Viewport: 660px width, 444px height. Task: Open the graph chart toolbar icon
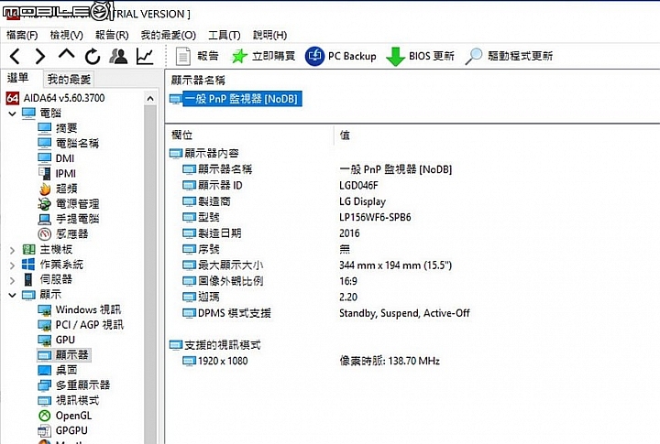[x=145, y=56]
